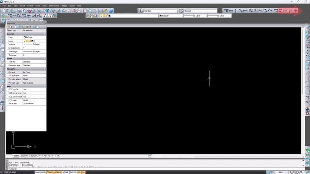The height and width of the screenshot is (174, 310).
Task: Click the Color By Layer value in properties
Action: pyautogui.click(x=34, y=37)
